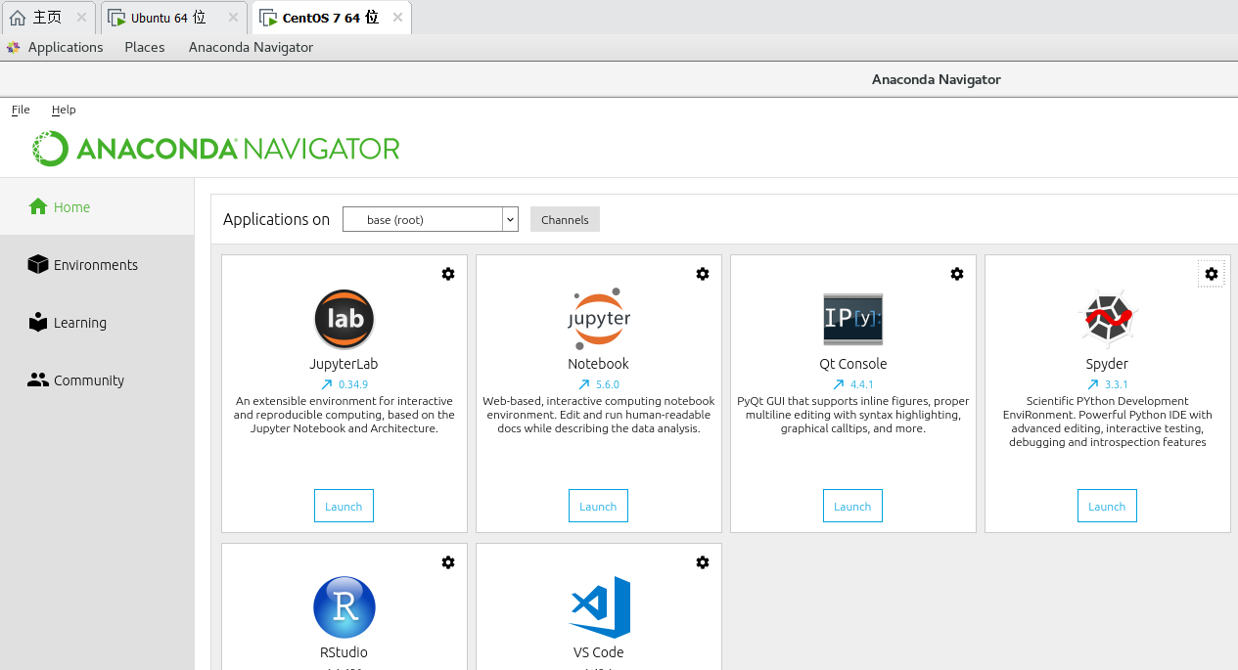
Task: Launch JupyterLab
Action: click(344, 506)
